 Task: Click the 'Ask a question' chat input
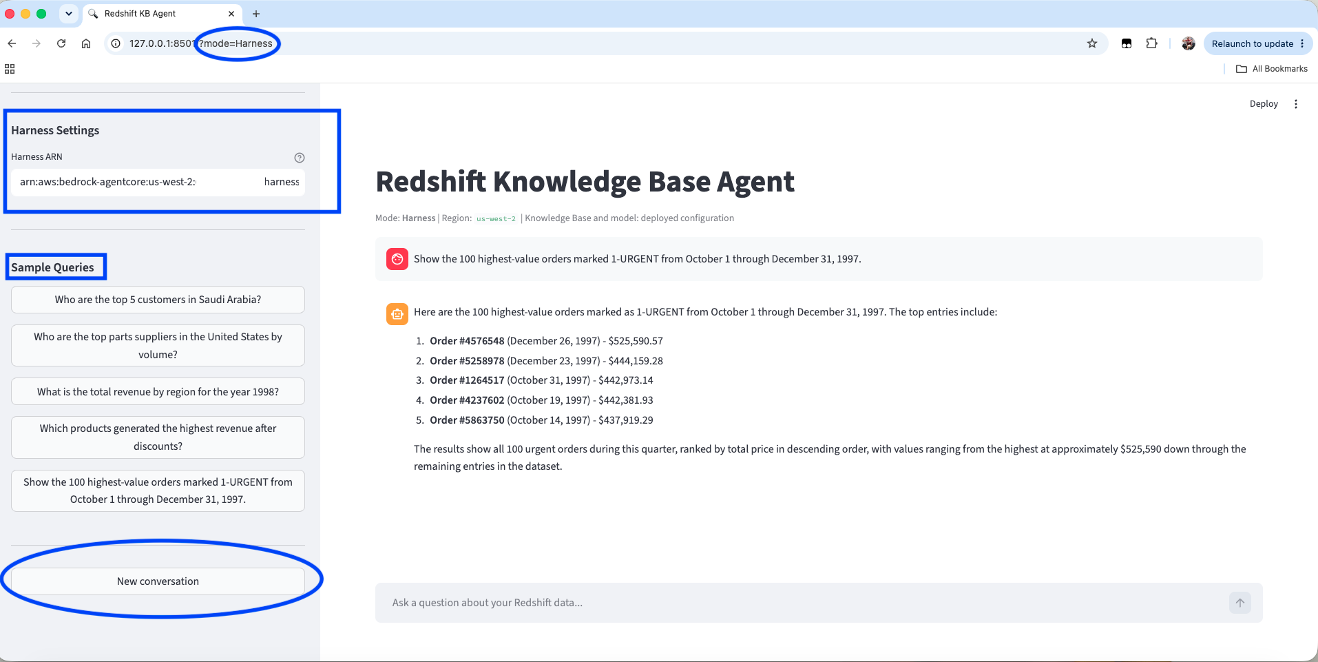coord(802,603)
